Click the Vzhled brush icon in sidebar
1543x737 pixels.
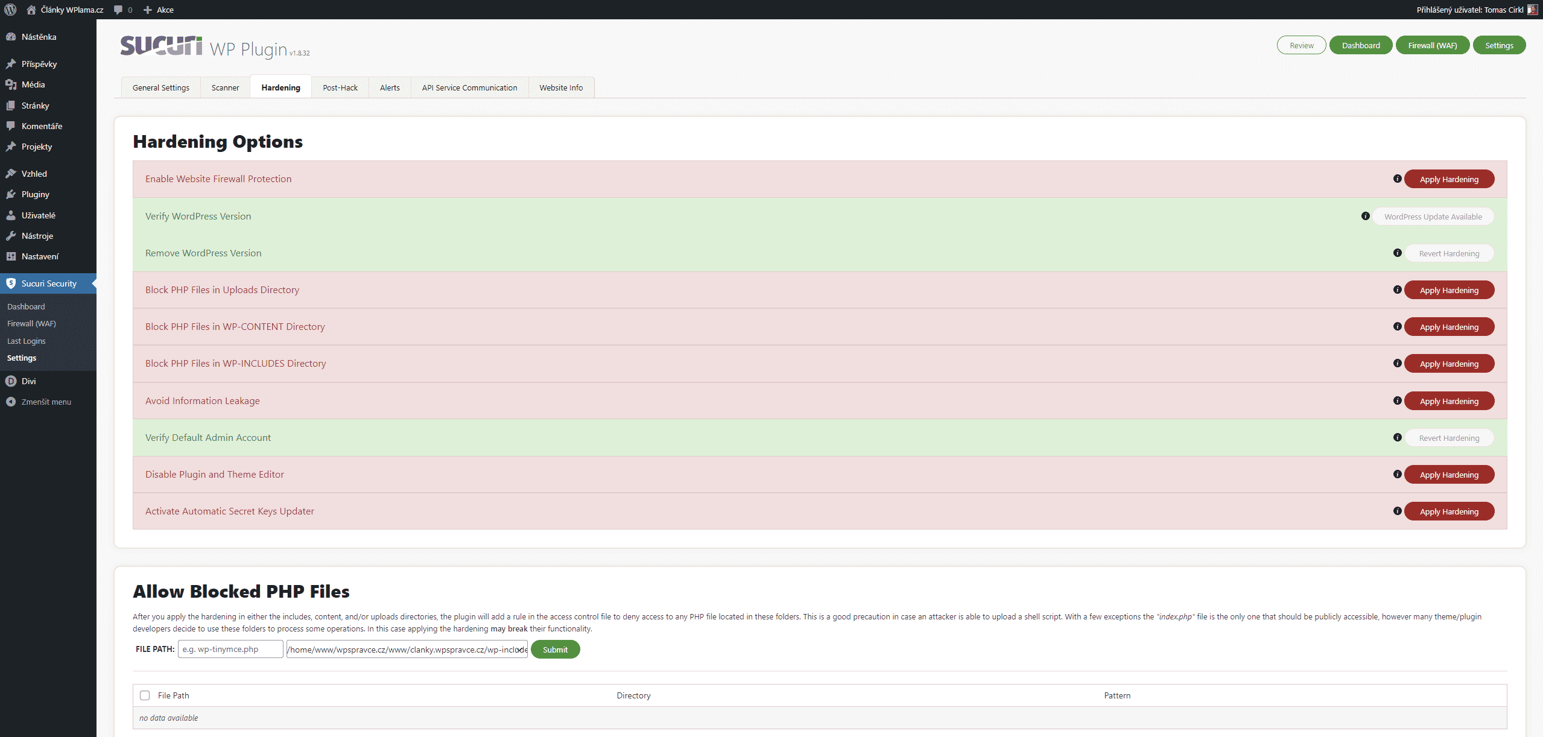(x=11, y=174)
